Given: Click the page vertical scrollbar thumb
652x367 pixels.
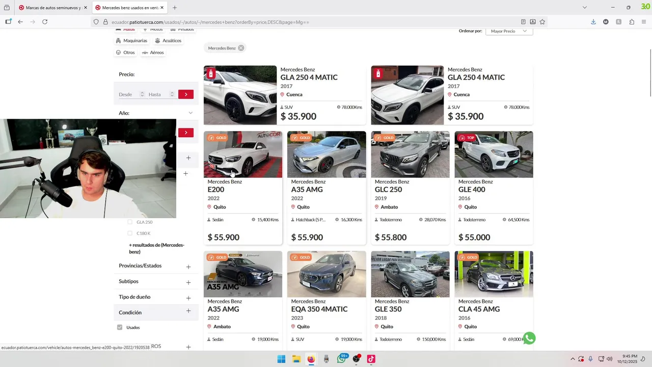Looking at the screenshot, I should coord(650,72).
